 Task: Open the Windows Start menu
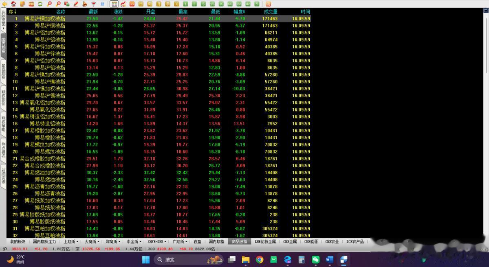pos(145,259)
